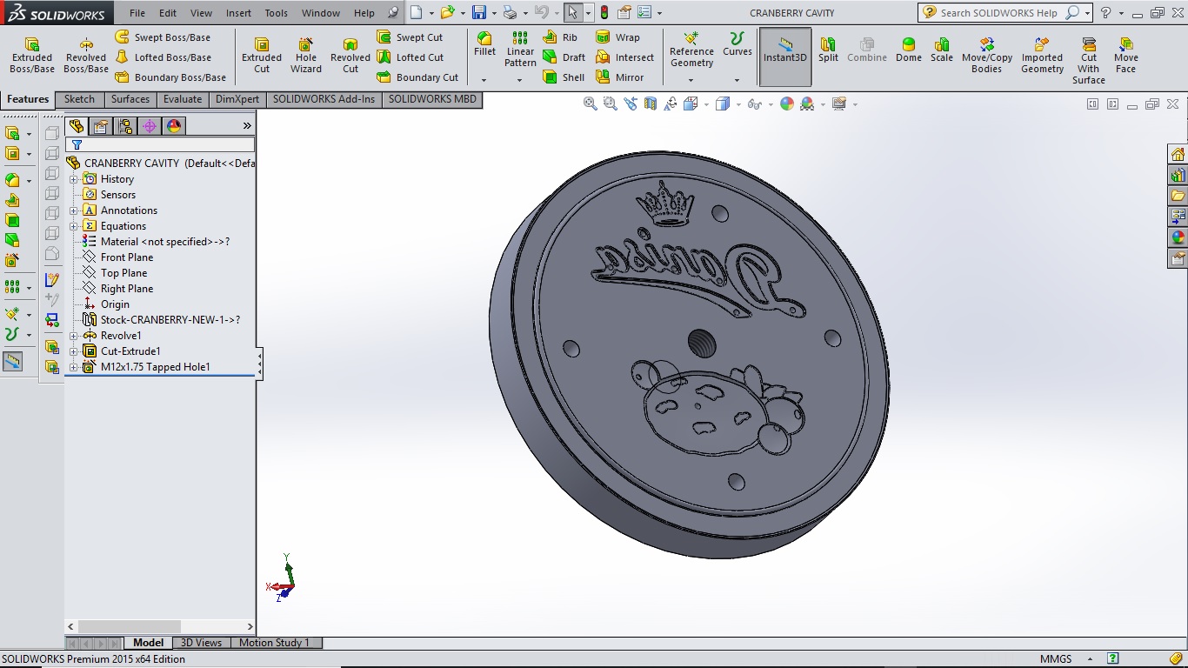This screenshot has width=1188, height=668.
Task: Open the Tools menu
Action: pos(277,13)
